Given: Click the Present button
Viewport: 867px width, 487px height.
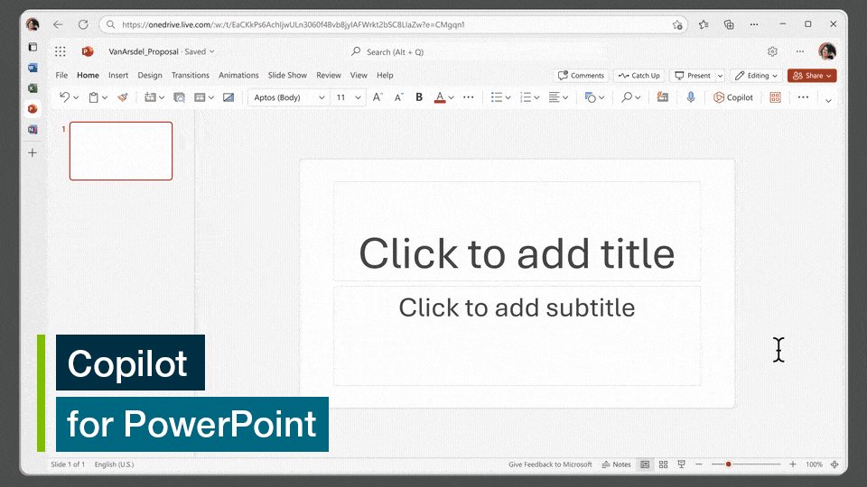Looking at the screenshot, I should [693, 76].
